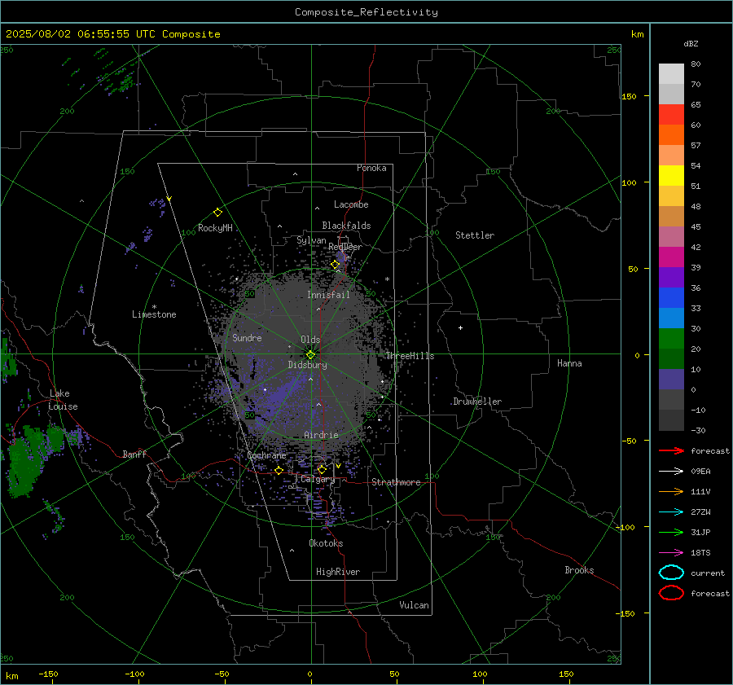Select the orange 60 dBZ color swatch
The height and width of the screenshot is (685, 733).
click(x=671, y=134)
